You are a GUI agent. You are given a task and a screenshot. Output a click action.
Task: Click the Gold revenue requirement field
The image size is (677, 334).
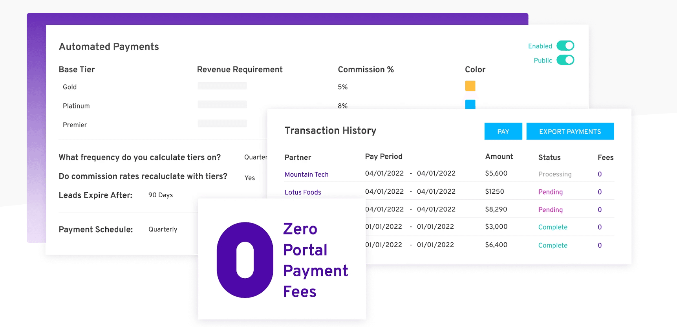click(222, 86)
